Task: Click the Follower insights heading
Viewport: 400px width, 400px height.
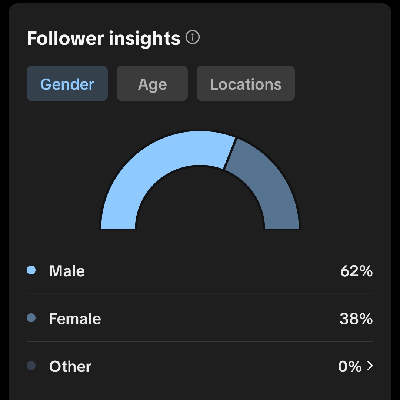Action: (x=104, y=38)
